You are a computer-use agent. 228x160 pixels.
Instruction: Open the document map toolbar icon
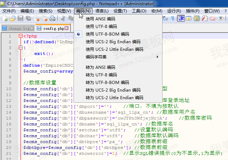point(196,18)
